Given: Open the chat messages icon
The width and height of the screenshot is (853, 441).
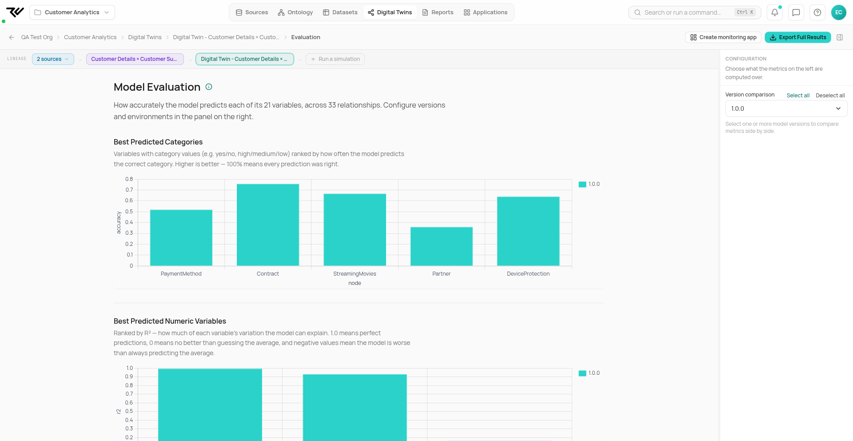Looking at the screenshot, I should tap(796, 12).
